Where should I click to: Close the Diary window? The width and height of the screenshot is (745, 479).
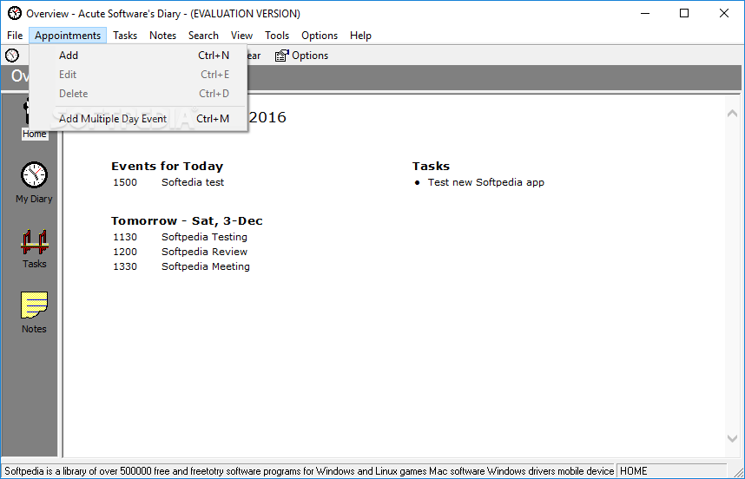click(723, 13)
